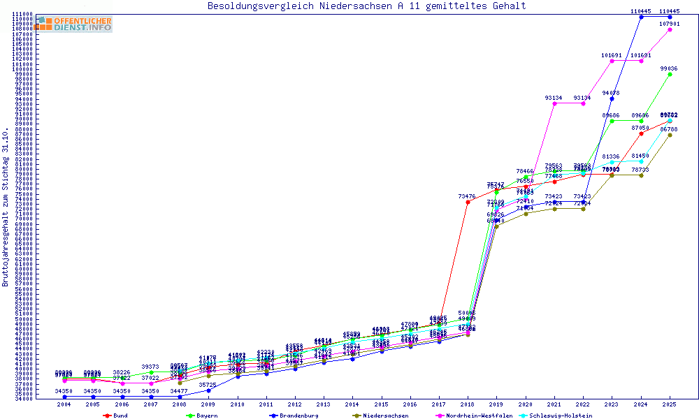This screenshot has height=419, width=699.
Task: Click the Niedersachsen 2025 point at 86788
Action: point(670,135)
